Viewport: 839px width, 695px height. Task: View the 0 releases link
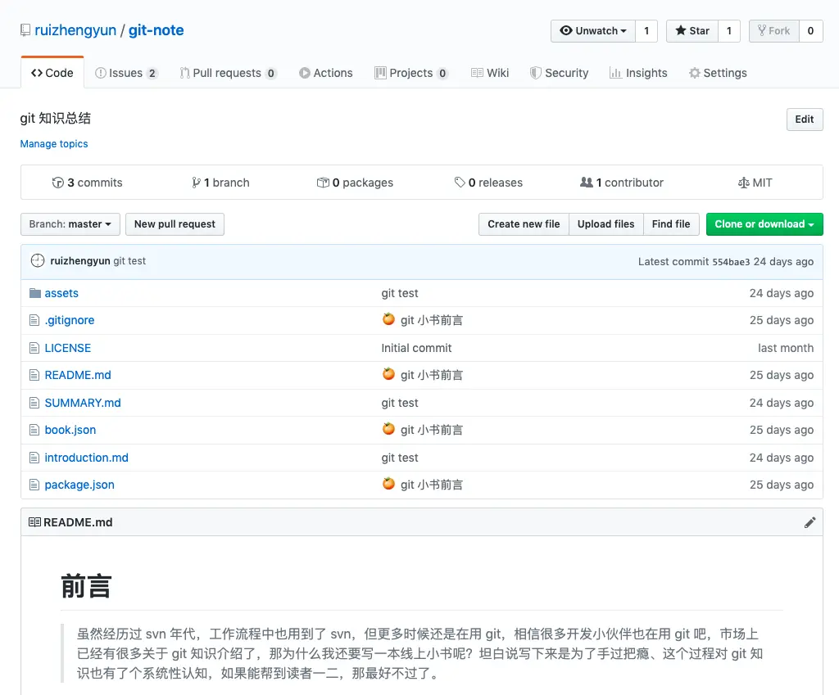pos(488,183)
